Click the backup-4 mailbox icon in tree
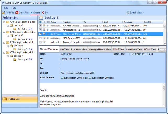 point(11,56)
